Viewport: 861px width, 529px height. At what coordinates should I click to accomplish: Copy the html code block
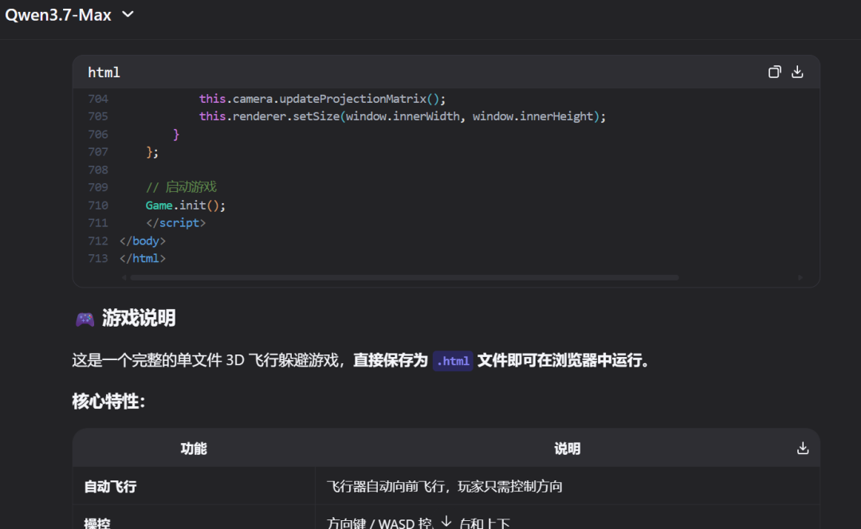pyautogui.click(x=774, y=72)
